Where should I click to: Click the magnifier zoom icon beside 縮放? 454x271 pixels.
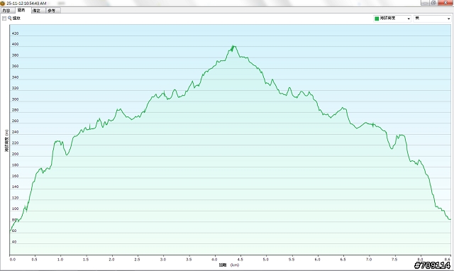click(x=9, y=18)
